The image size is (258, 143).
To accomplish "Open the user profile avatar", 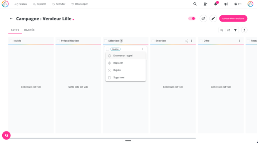I will [x=250, y=4].
